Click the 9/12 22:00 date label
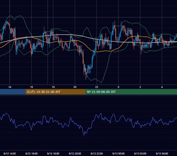The image size is (177, 156). (x=97, y=153)
